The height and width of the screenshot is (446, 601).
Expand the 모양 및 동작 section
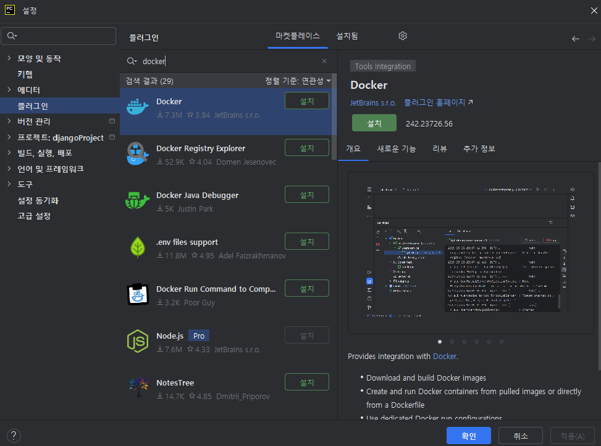click(9, 58)
